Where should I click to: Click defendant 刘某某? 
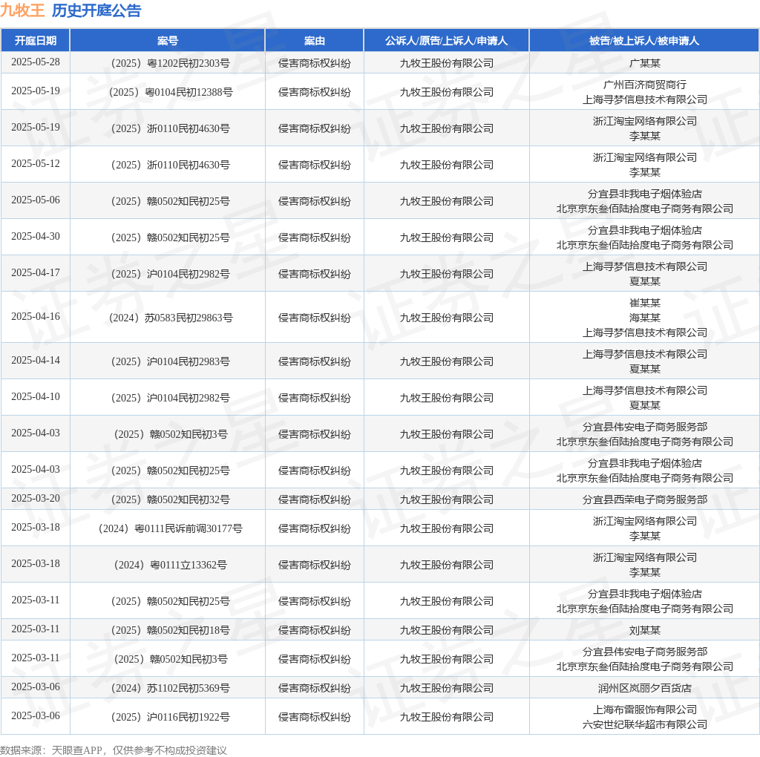point(645,631)
